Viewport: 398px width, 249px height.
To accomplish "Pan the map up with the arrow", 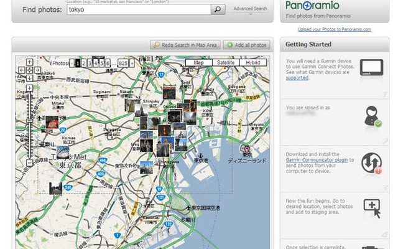I will (x=29, y=62).
